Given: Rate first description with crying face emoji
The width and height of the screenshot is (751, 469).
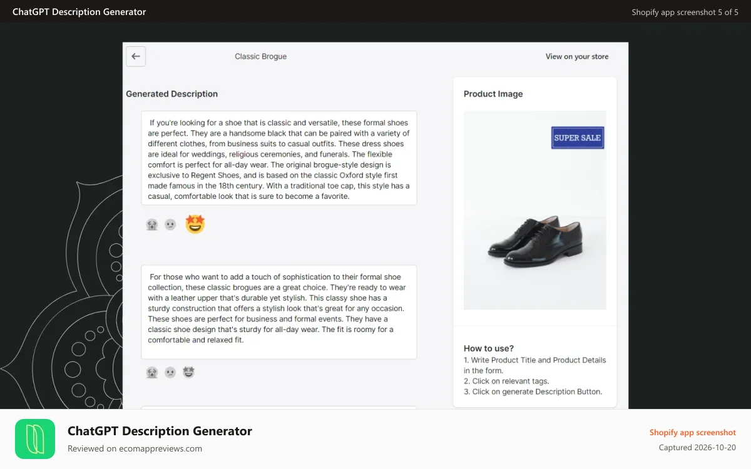Looking at the screenshot, I should coord(151,224).
